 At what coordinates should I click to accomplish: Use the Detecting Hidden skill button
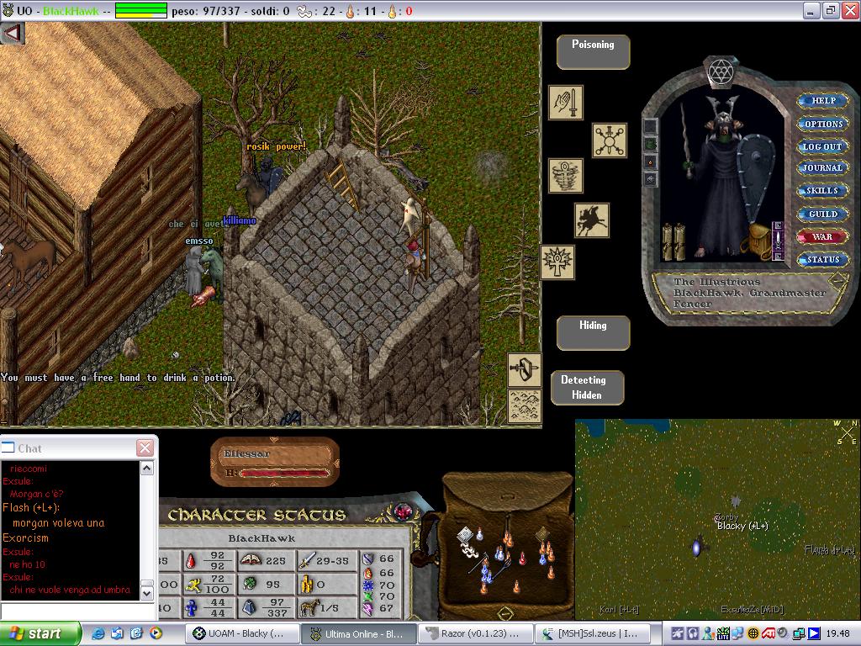click(587, 388)
